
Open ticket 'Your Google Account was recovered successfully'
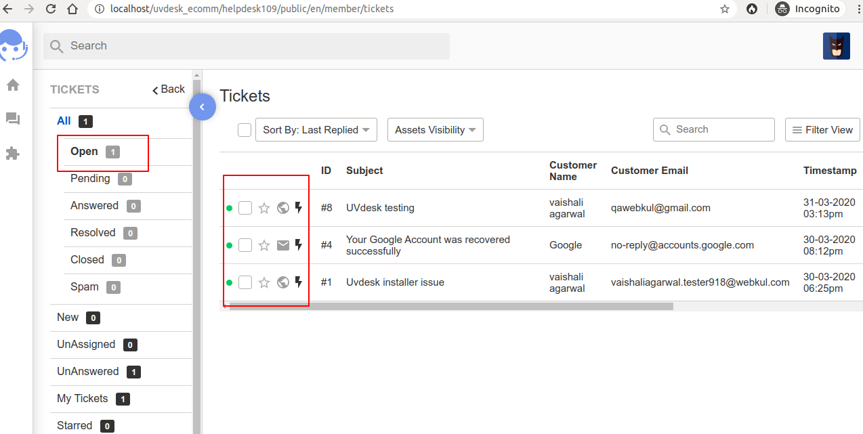[x=428, y=245]
